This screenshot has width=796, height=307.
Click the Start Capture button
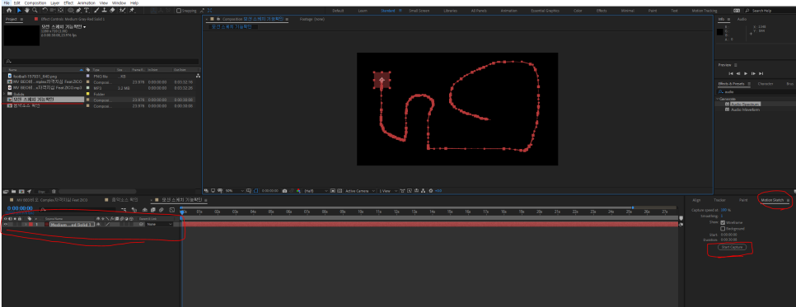coord(732,247)
